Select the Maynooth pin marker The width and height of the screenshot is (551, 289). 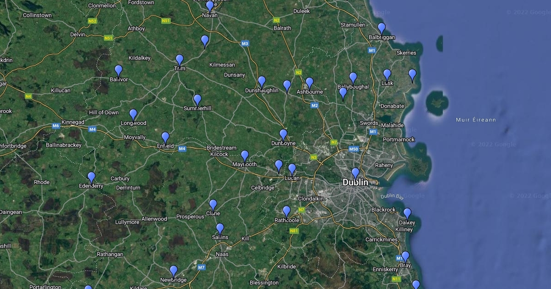point(245,156)
